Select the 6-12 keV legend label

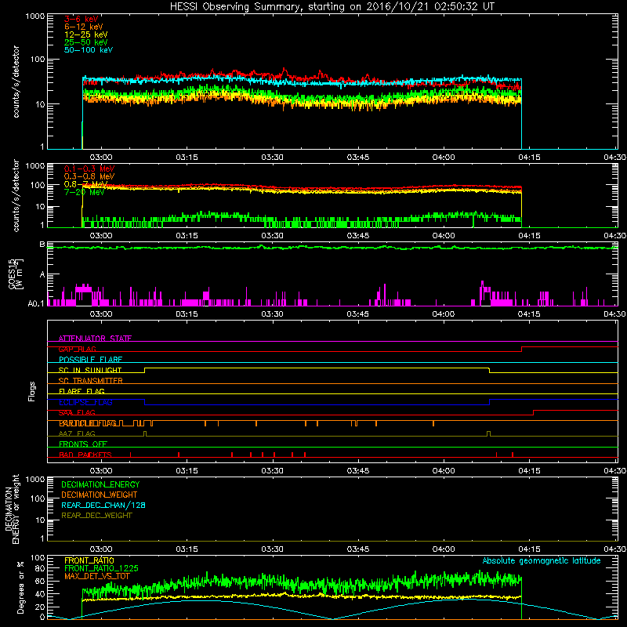[83, 27]
